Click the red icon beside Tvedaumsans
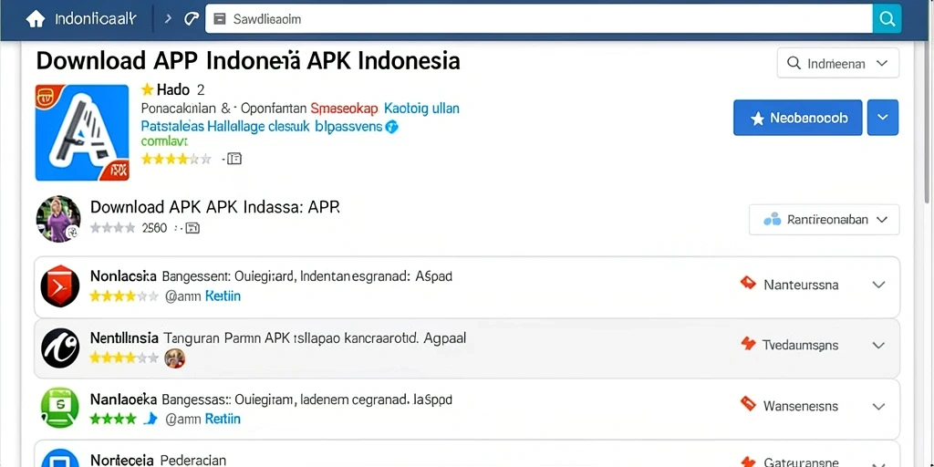Screen dimensions: 934x467 tap(748, 344)
